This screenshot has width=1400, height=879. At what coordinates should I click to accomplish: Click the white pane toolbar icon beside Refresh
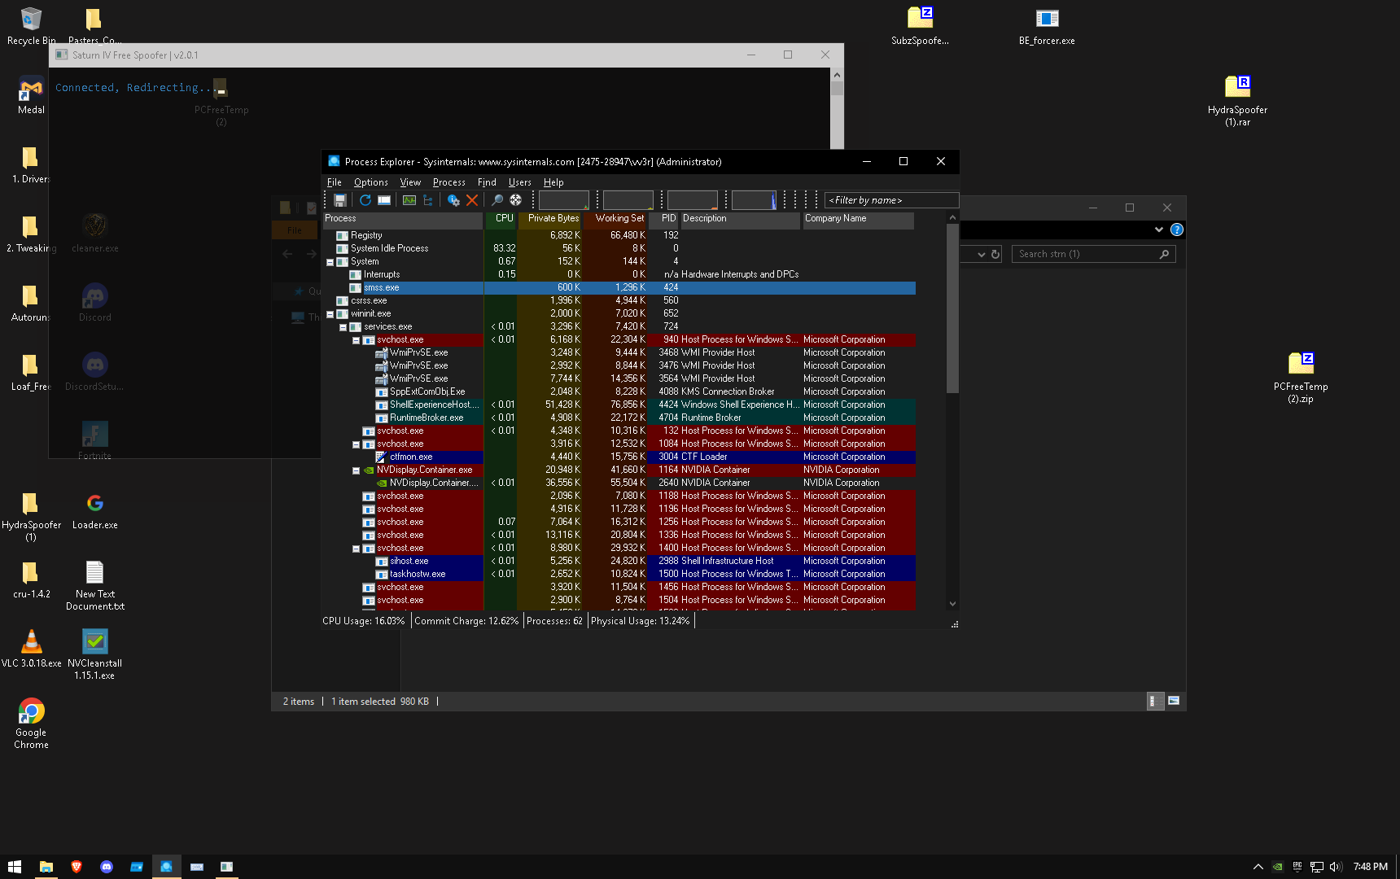[x=384, y=200]
